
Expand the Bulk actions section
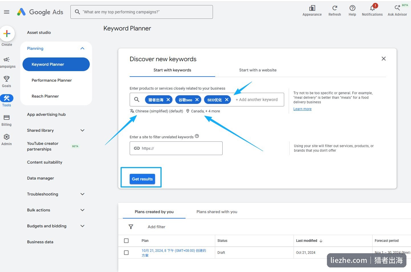point(82,210)
